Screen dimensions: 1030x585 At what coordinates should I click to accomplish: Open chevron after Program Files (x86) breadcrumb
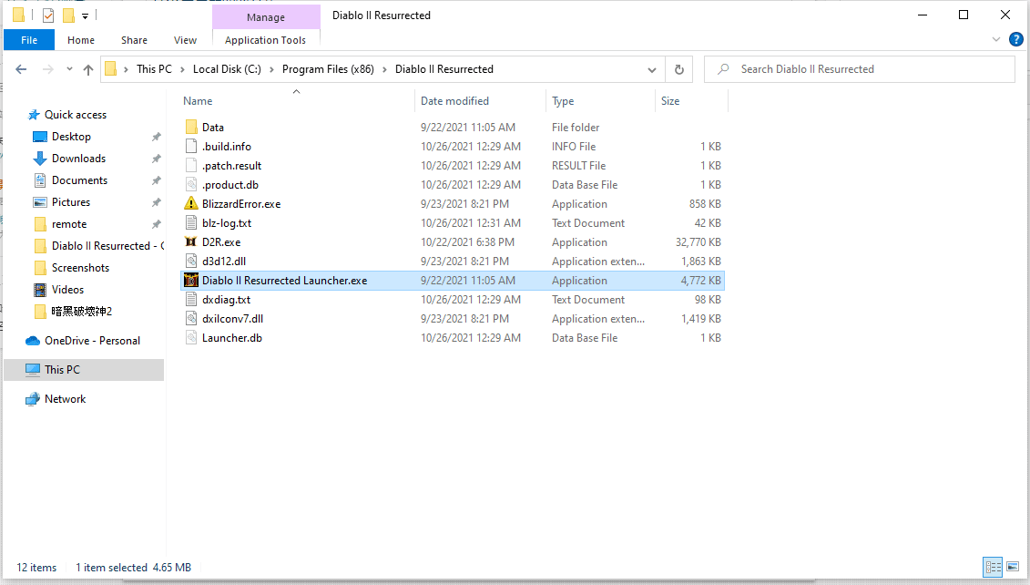(384, 69)
